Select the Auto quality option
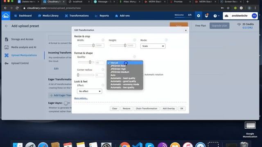 [x=125, y=75]
